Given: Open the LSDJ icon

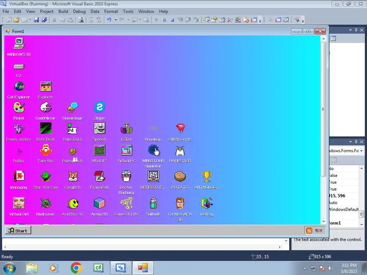Looking at the screenshot, I should tap(127, 129).
